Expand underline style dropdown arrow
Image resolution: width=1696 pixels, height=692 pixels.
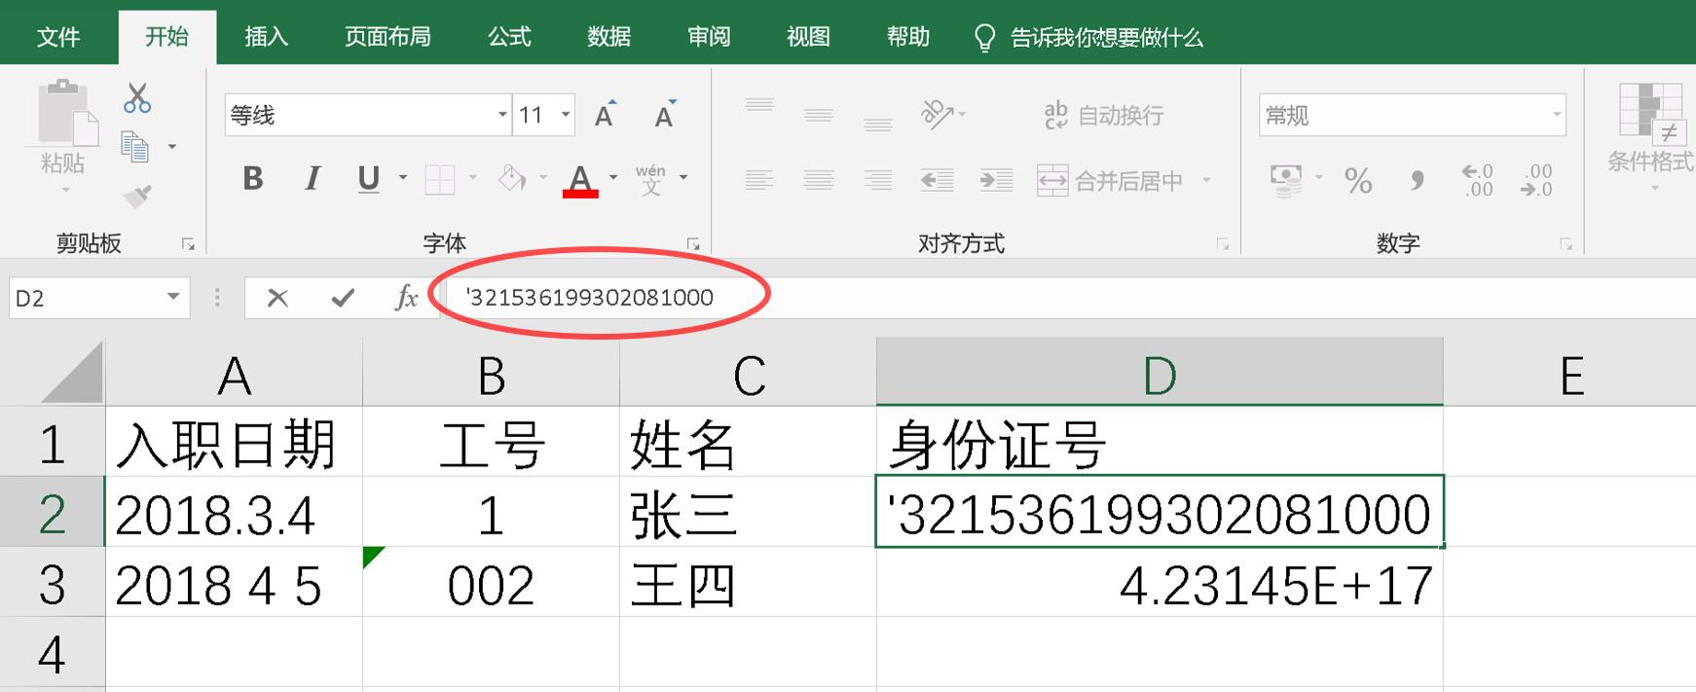(402, 178)
